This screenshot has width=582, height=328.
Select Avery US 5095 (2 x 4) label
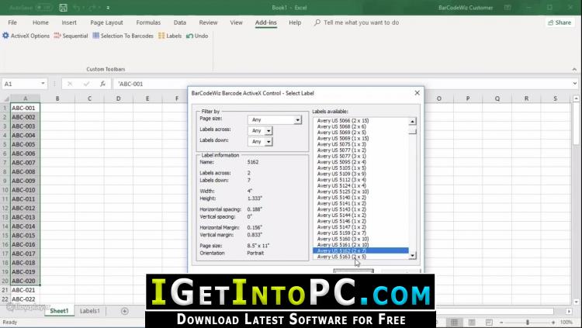point(341,162)
